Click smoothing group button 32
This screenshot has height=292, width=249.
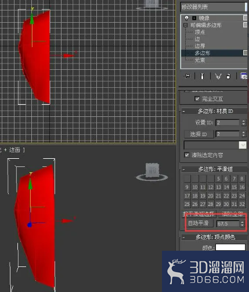(242, 204)
